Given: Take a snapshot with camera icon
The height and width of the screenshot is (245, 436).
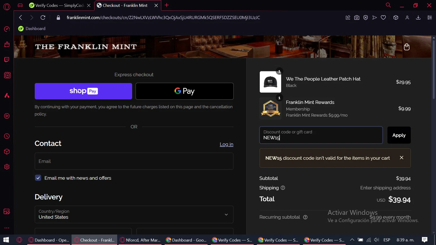Looking at the screenshot, I should [357, 17].
